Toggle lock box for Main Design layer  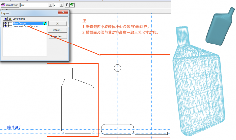[10, 24]
